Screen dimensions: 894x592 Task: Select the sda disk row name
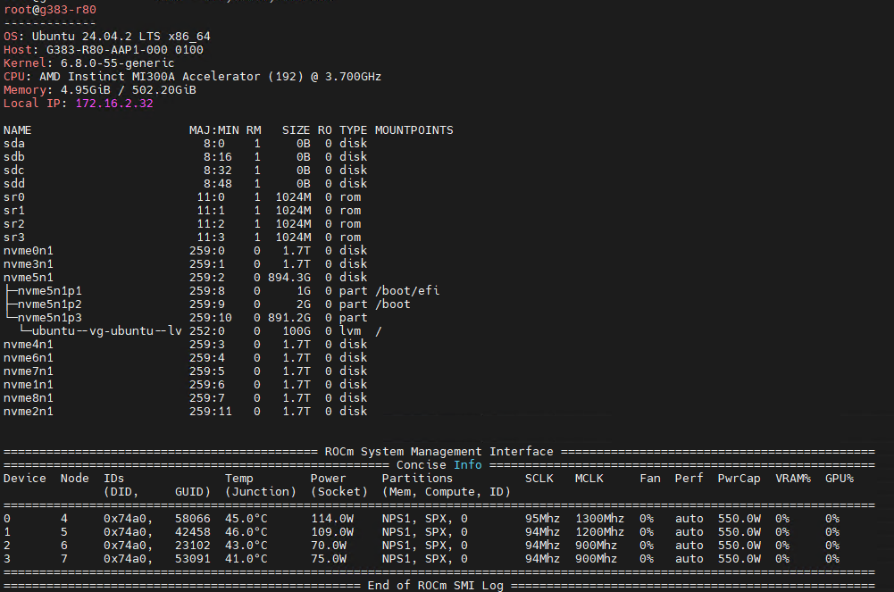14,144
